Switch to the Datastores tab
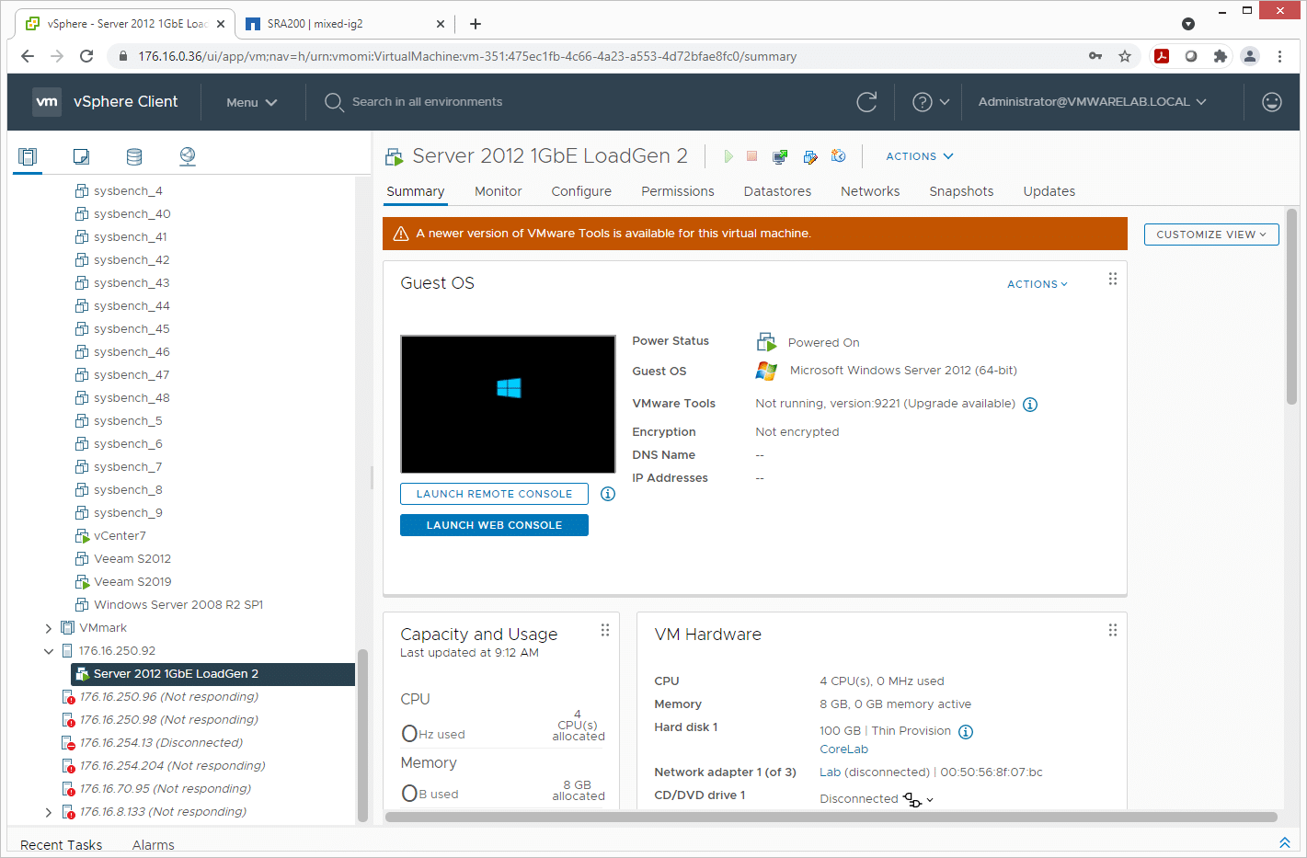 click(x=777, y=191)
